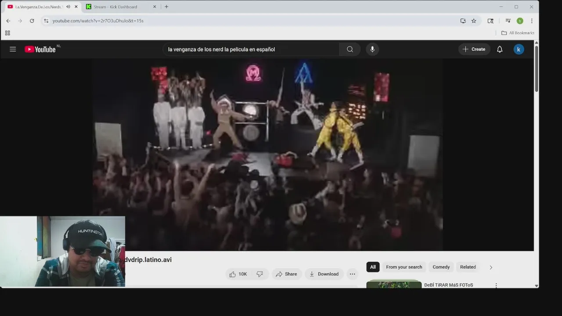Click the video player to pause

pos(267,154)
